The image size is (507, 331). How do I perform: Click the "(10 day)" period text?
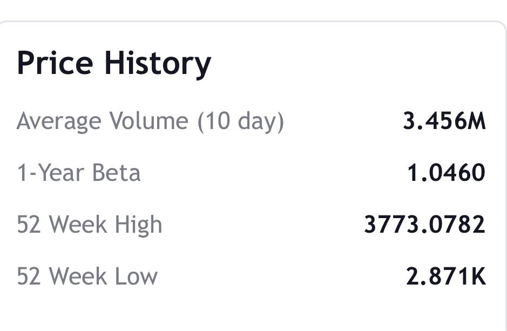pos(240,121)
